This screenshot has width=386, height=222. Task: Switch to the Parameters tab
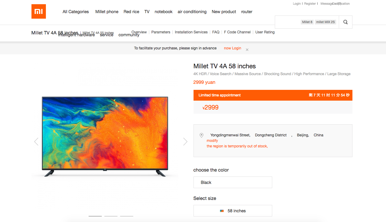coord(161,32)
